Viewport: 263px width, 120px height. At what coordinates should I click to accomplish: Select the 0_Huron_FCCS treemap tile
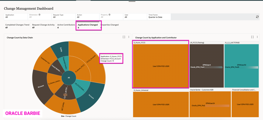[161, 66]
